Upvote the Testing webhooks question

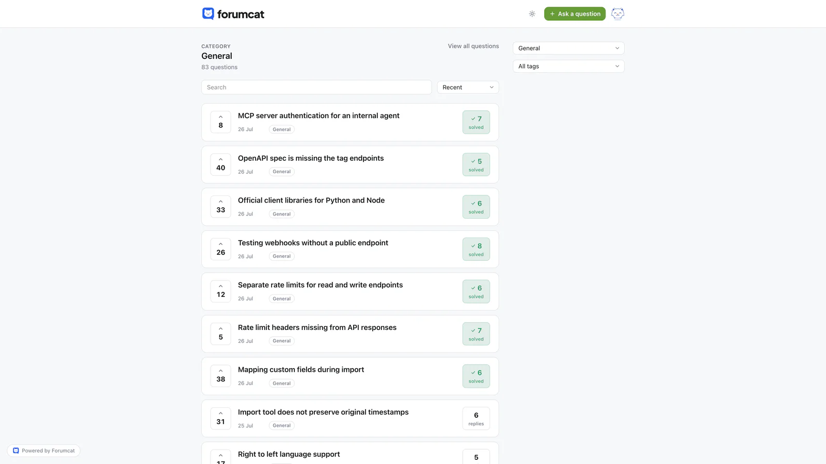(x=220, y=249)
